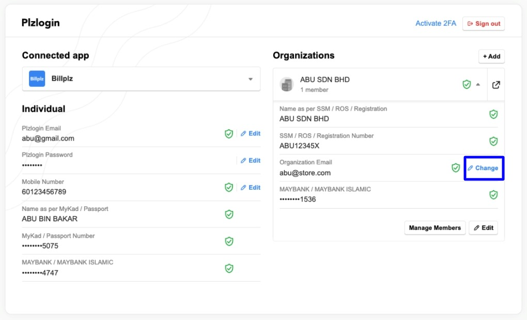This screenshot has width=527, height=320.
Task: Click the Connected app heading
Action: [55, 55]
